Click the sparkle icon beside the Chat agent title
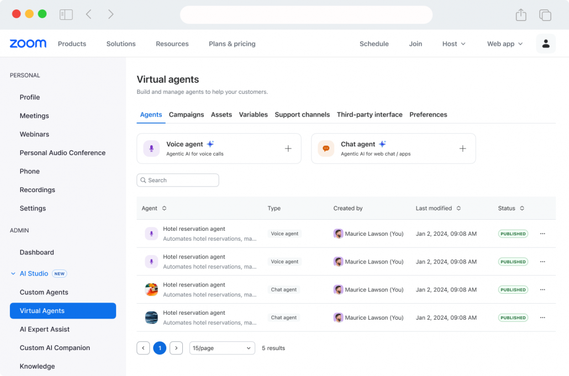This screenshot has height=376, width=569. pyautogui.click(x=382, y=144)
